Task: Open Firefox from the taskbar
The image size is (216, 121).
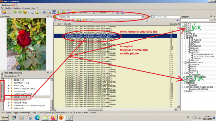Action: (x=53, y=118)
